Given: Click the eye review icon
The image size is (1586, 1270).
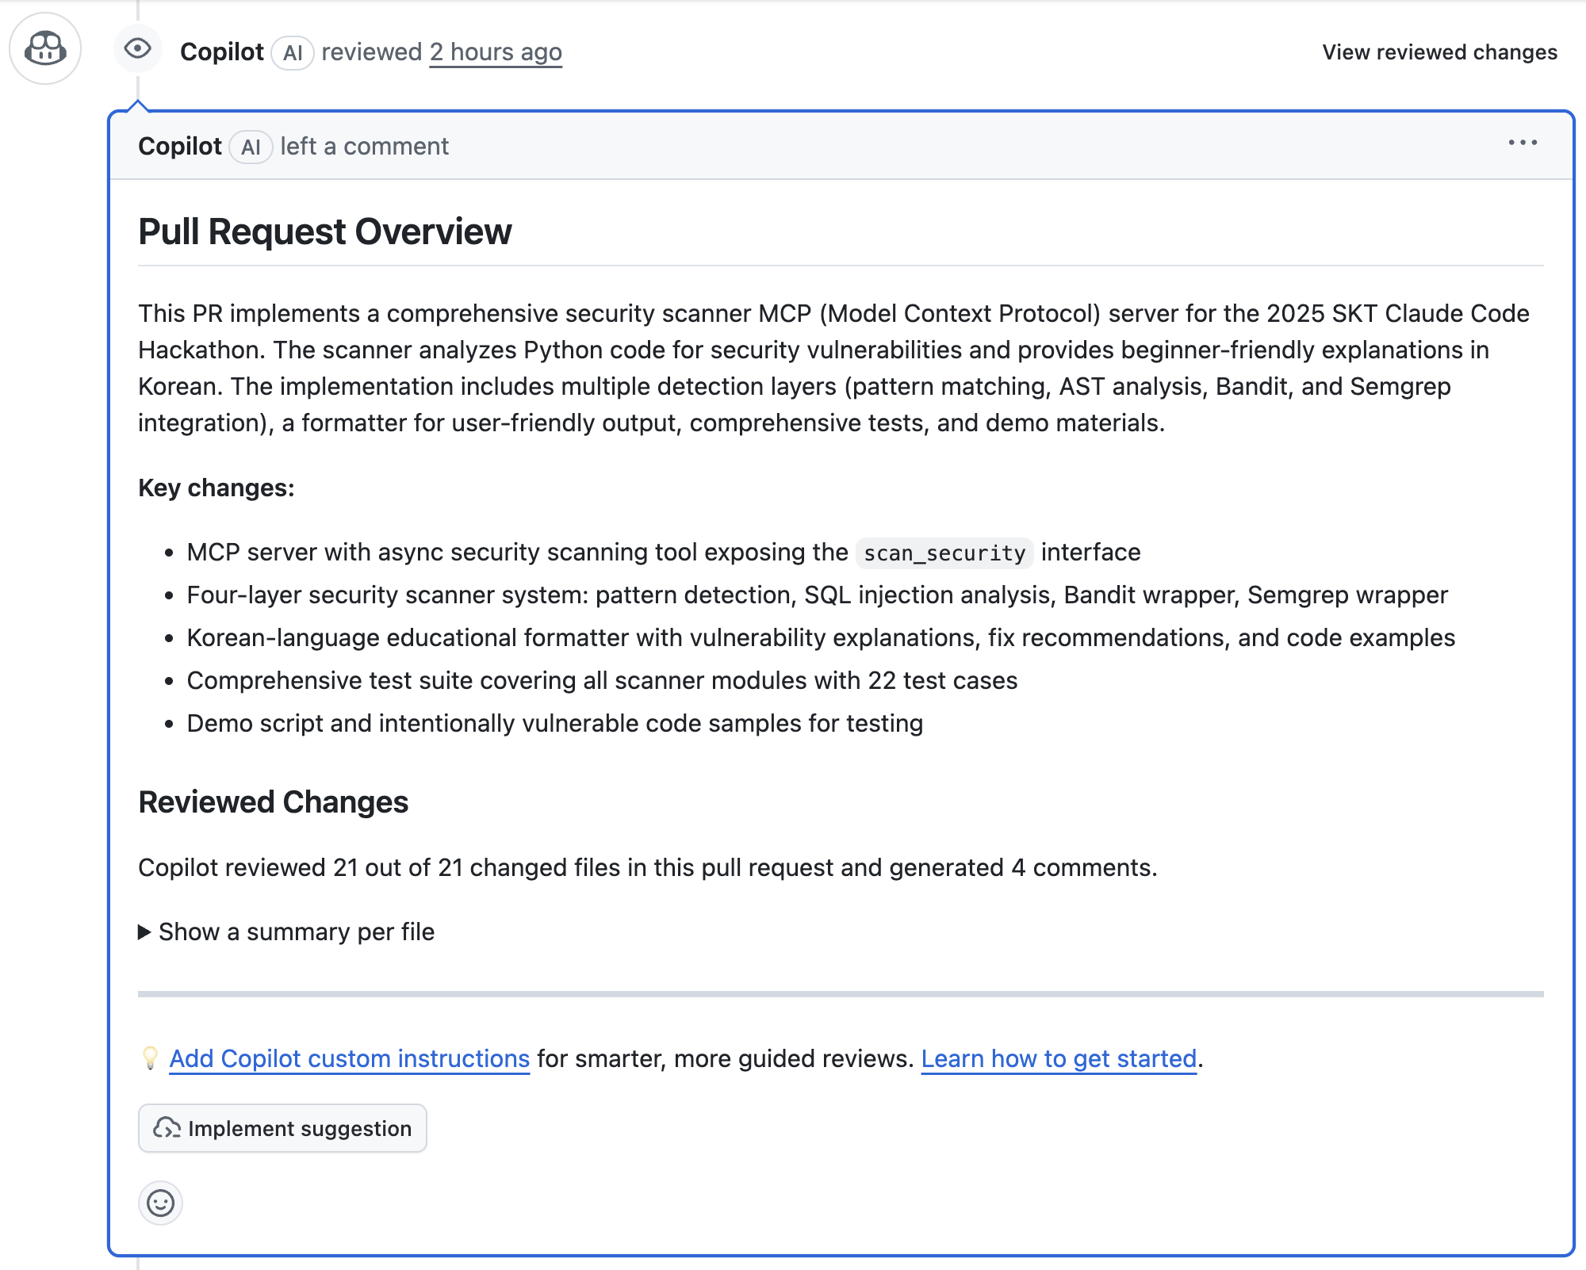Looking at the screenshot, I should click(x=137, y=49).
